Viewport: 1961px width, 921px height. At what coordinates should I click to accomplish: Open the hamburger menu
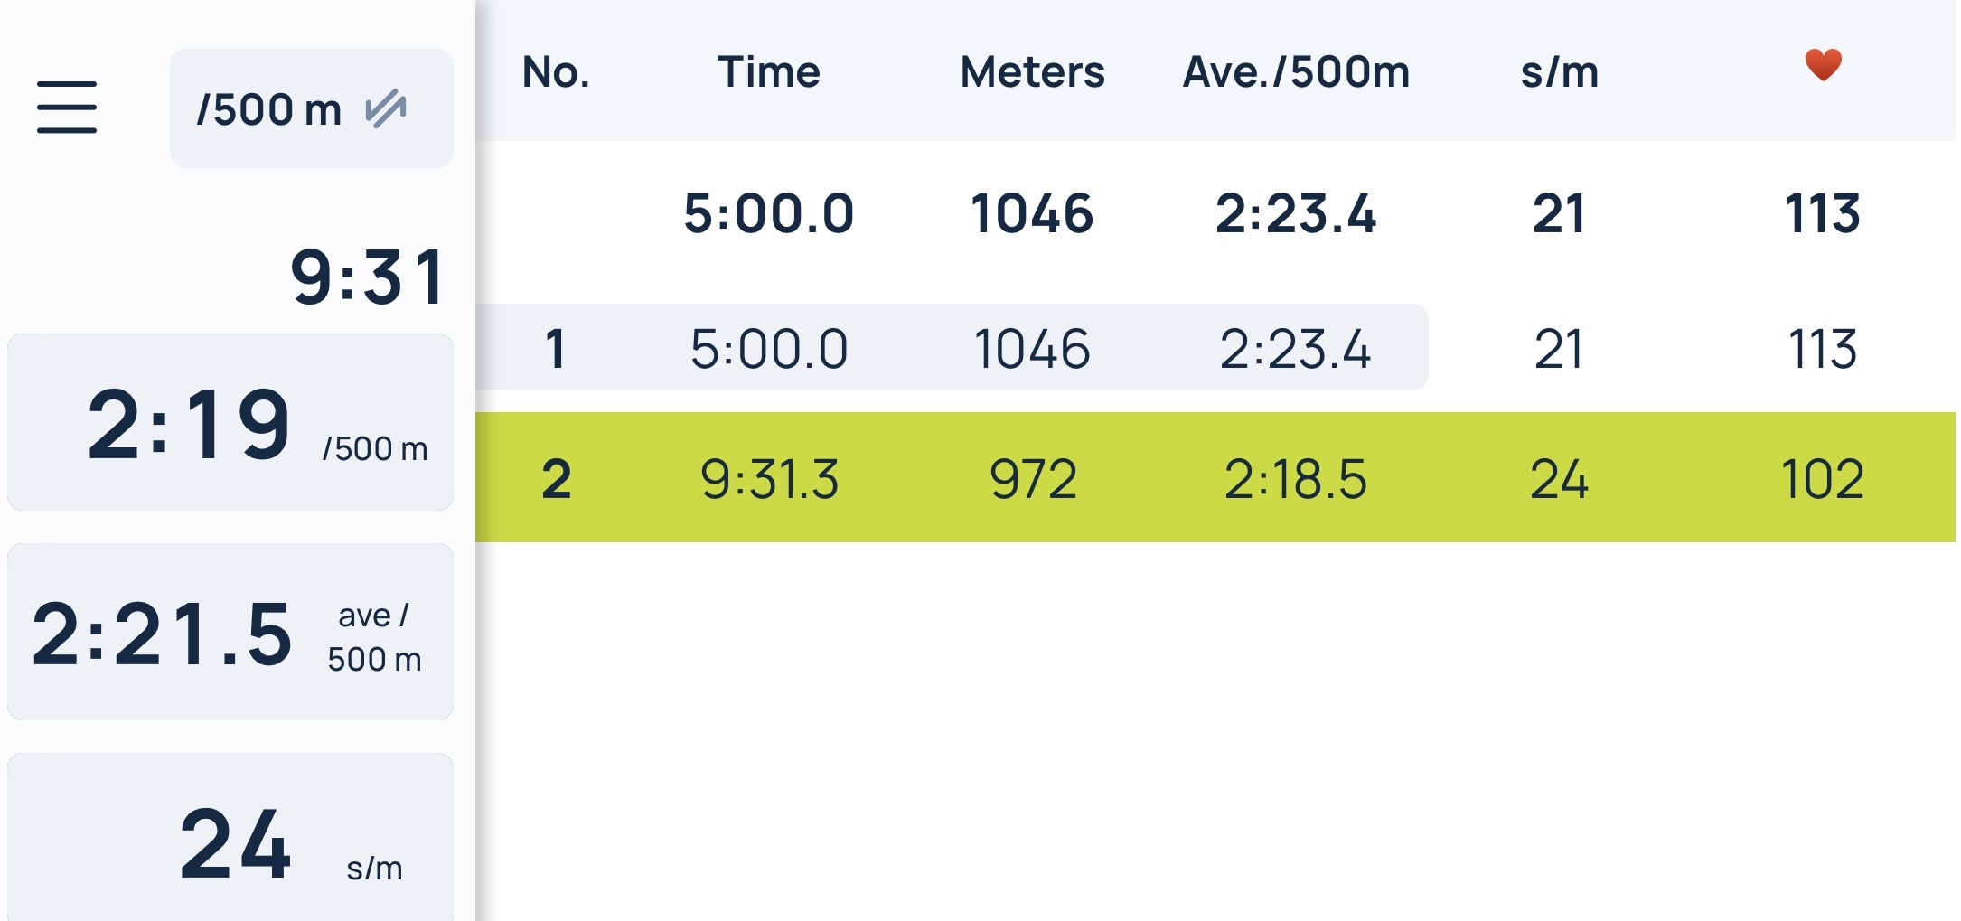pyautogui.click(x=67, y=108)
